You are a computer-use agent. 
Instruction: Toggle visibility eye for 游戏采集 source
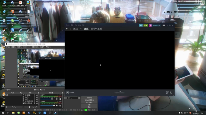(x=35, y=95)
